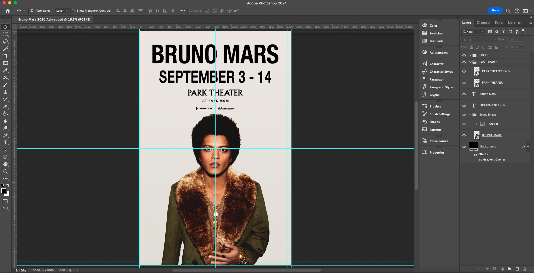This screenshot has width=534, height=273.
Task: Open the Kind filter dropdown
Action: click(473, 32)
